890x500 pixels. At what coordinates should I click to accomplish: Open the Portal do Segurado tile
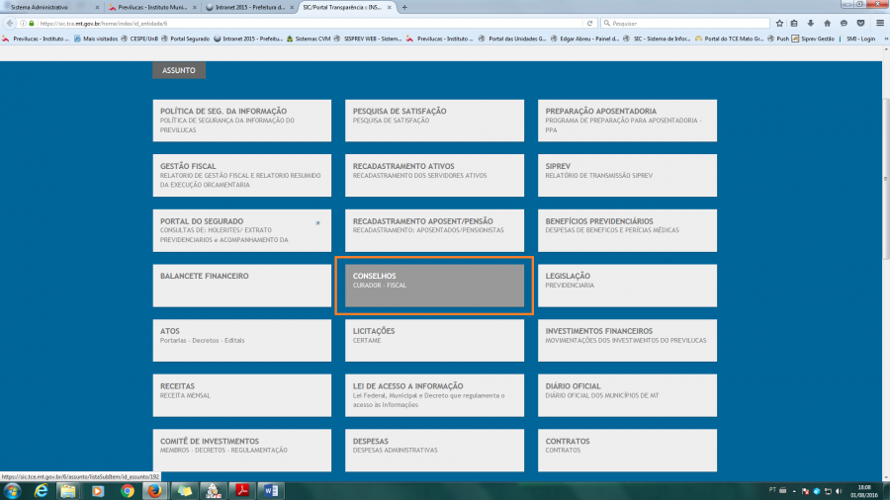coord(242,230)
